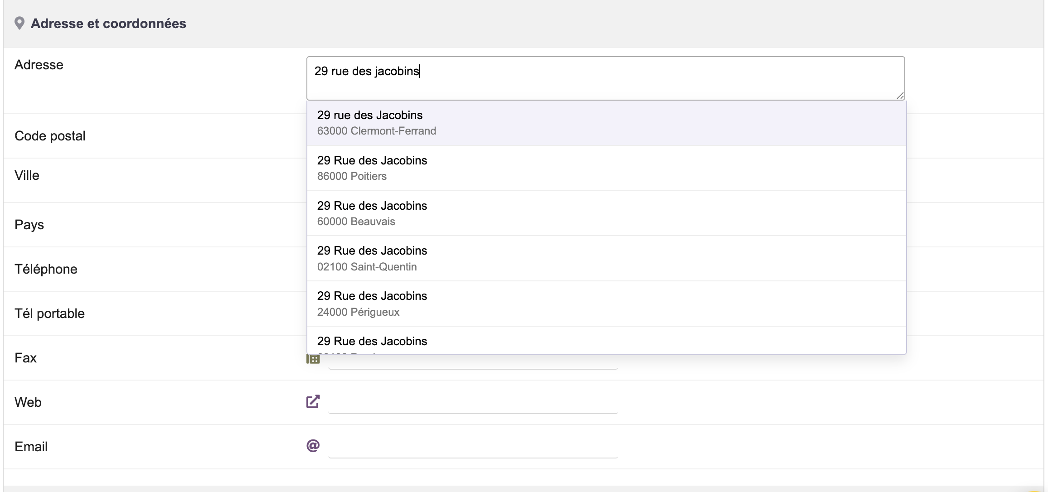
Task: Click the Email at-sign icon
Action: [313, 446]
